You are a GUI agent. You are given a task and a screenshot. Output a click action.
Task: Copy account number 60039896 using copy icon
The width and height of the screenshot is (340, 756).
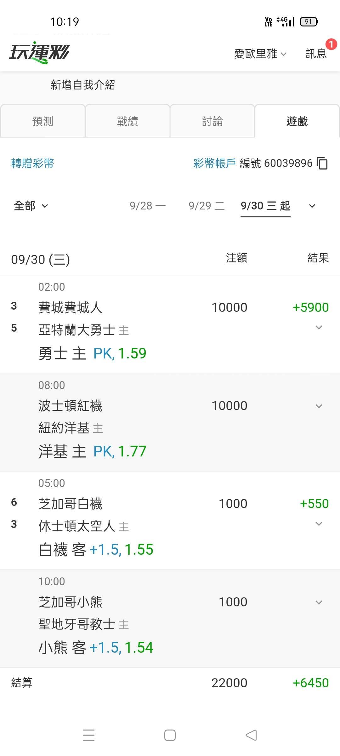pos(322,163)
